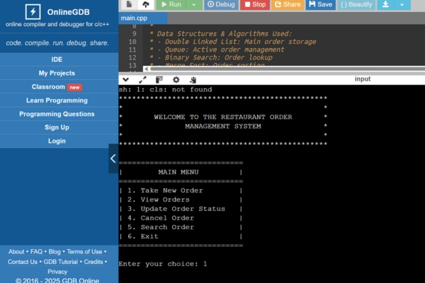Open the Terms of Use link
425x283 pixels.
click(84, 252)
